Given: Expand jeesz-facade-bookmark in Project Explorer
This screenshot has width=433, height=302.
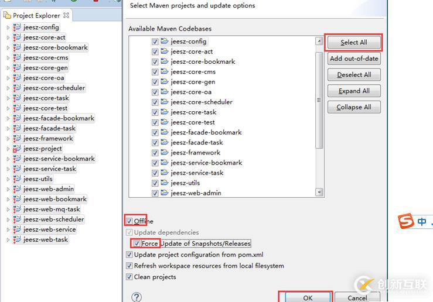Looking at the screenshot, I should 8,119.
